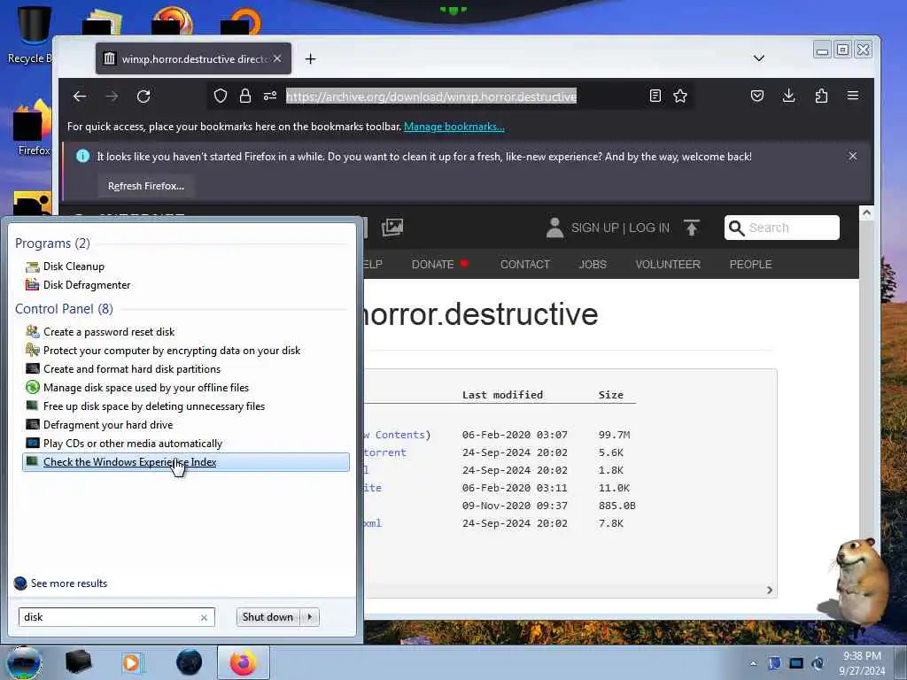Open the xml file link in listing
The height and width of the screenshot is (680, 907).
point(373,523)
